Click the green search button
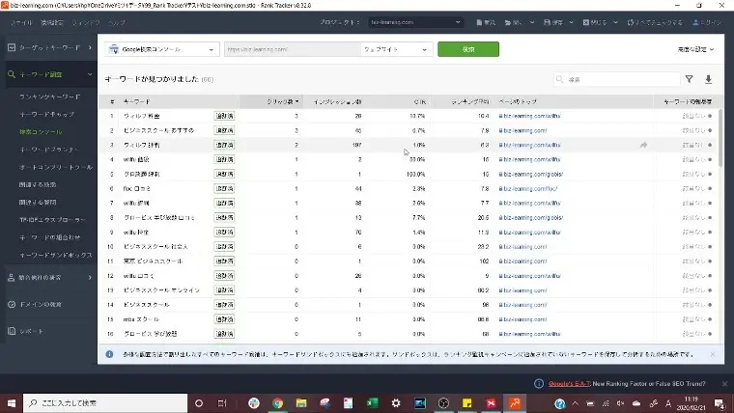734x413 pixels. pos(467,49)
